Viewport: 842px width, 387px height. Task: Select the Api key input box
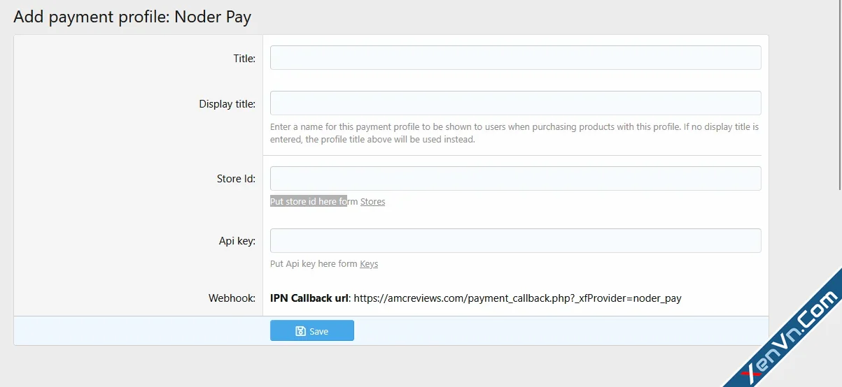tap(515, 240)
